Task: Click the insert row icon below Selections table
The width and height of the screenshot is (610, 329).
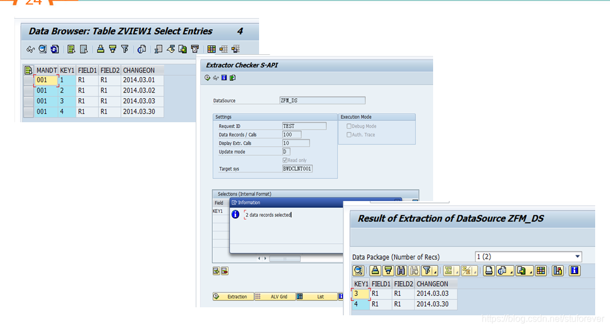Action: 216,271
